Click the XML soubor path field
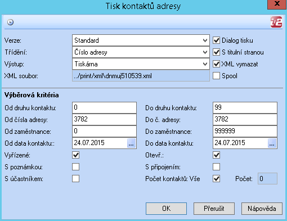This screenshot has height=221, width=287. [141, 76]
